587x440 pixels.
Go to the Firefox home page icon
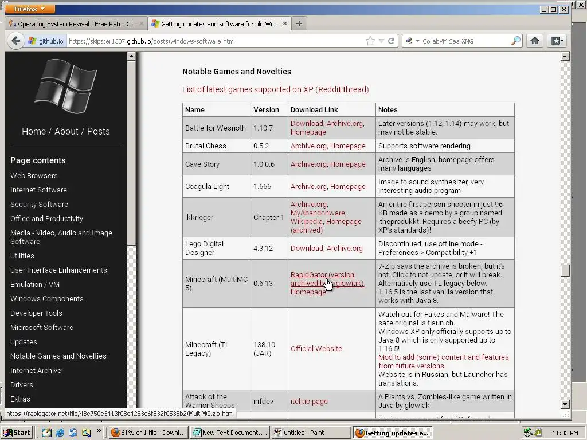coord(535,41)
